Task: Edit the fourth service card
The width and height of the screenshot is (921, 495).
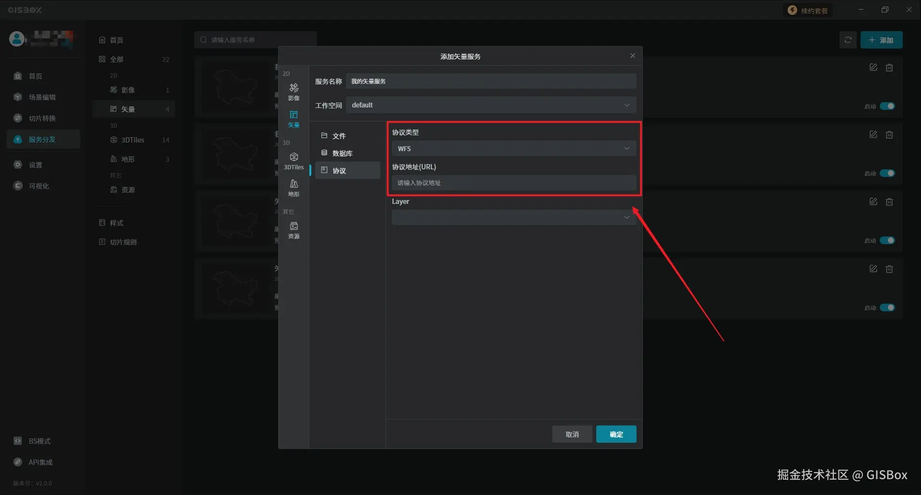Action: coord(874,269)
